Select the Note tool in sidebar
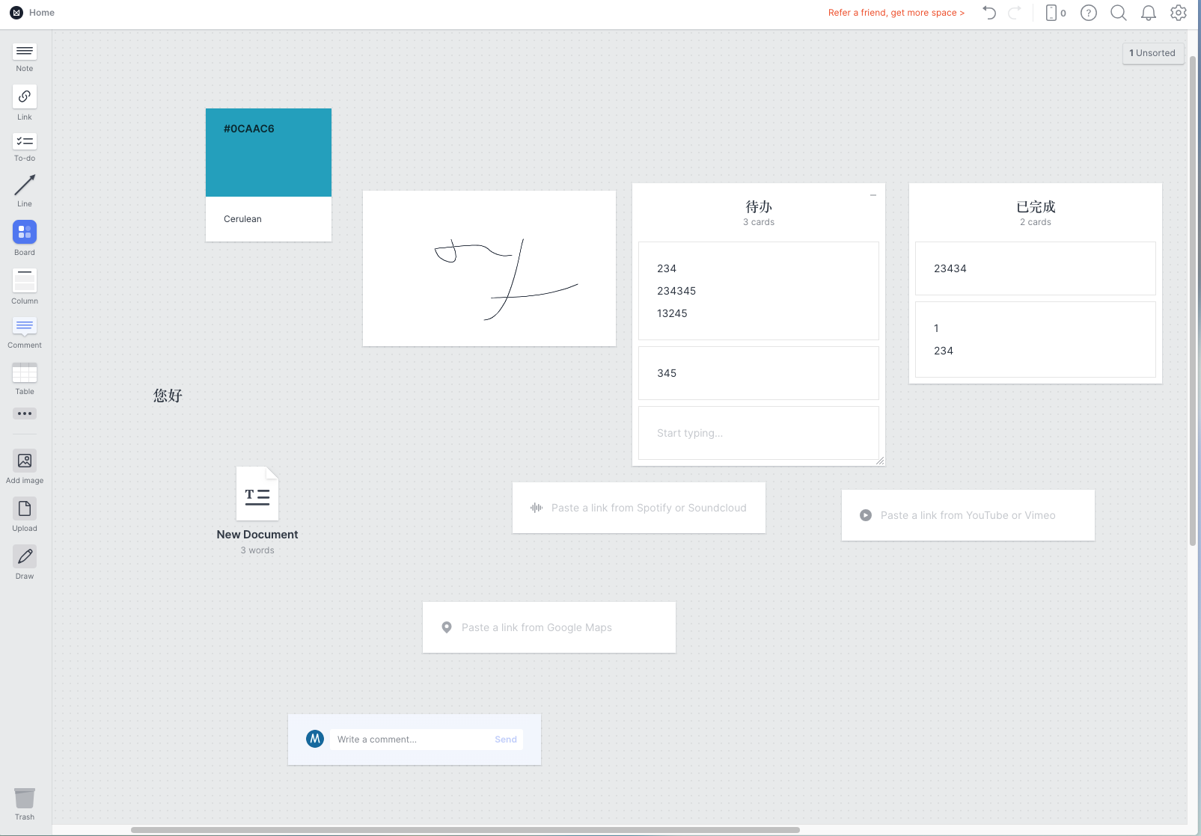Screen dimensions: 1201x836 coord(25,52)
